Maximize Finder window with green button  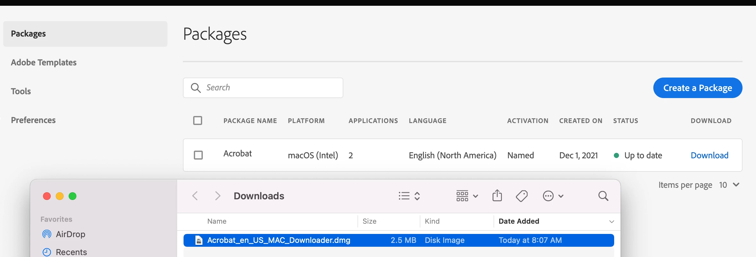tap(73, 196)
